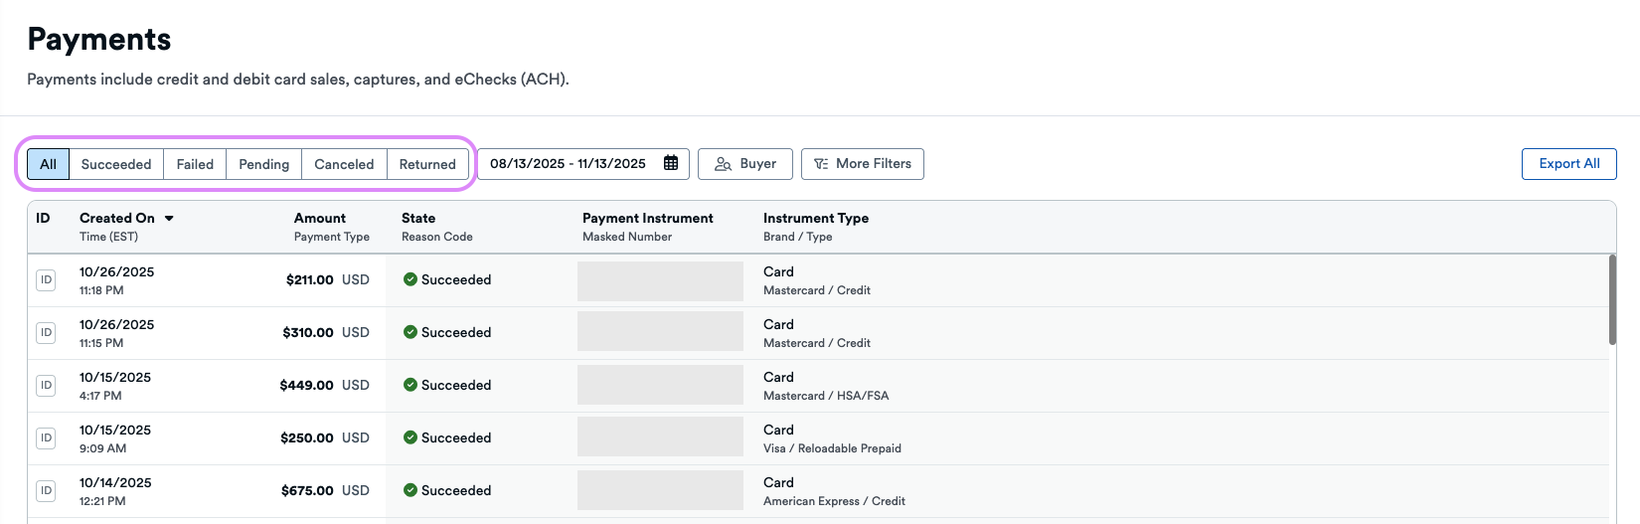Click the State column header
The height and width of the screenshot is (524, 1640).
418,218
